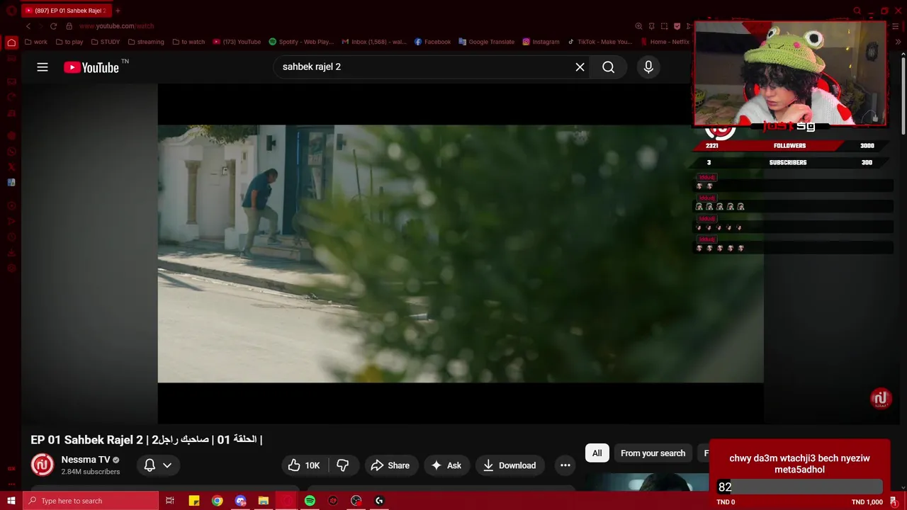The height and width of the screenshot is (510, 907).
Task: Open Spotify from the taskbar
Action: [x=310, y=501]
